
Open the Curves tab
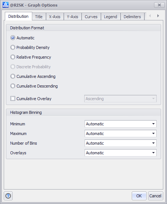[x=91, y=17]
